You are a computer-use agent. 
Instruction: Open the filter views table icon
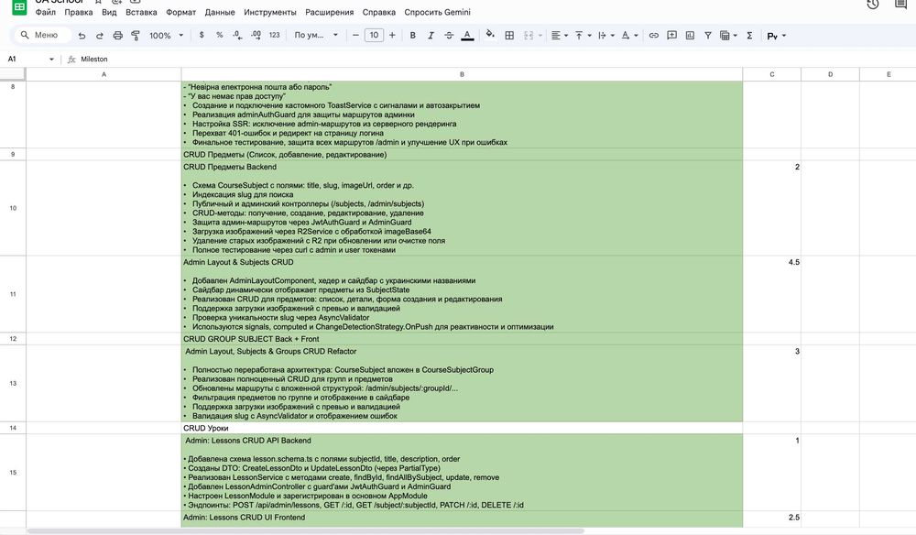pyautogui.click(x=725, y=36)
